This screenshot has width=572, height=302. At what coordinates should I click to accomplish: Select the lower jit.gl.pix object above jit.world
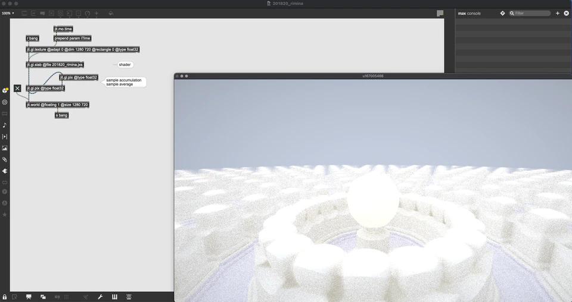pos(45,89)
